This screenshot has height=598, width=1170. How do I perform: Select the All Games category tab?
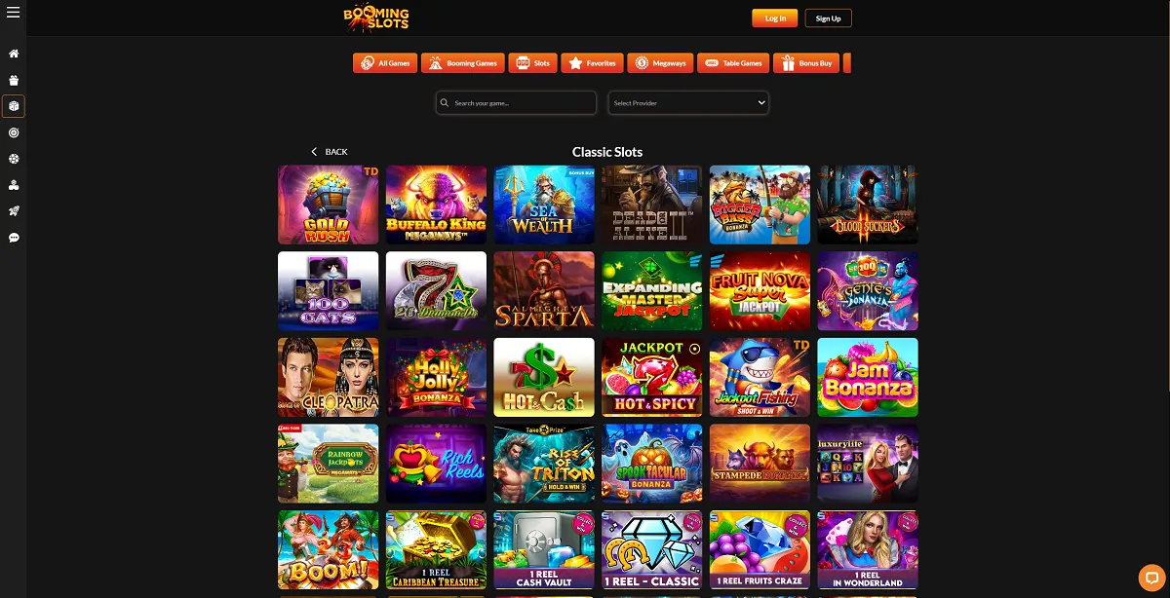pos(385,63)
